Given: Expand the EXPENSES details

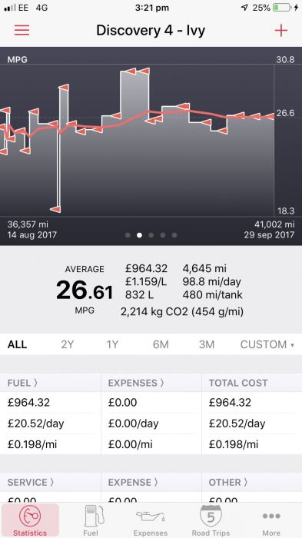Looking at the screenshot, I should (x=136, y=383).
